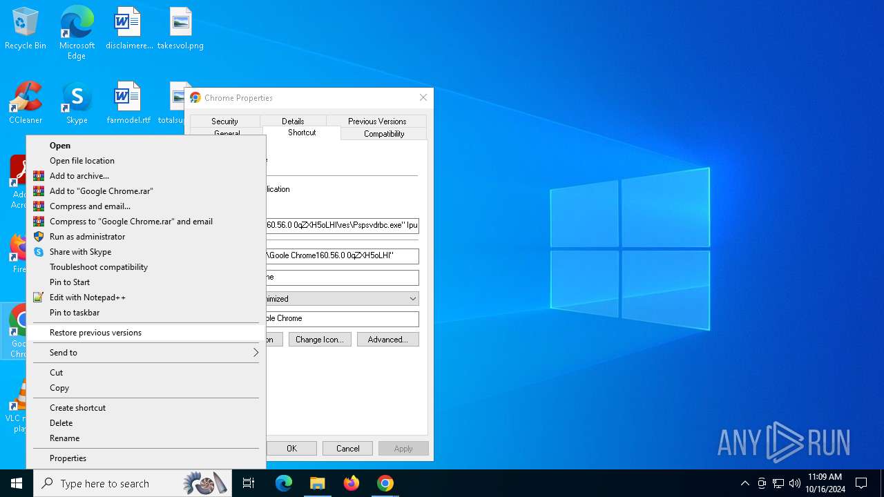
Task: Choose Open in the context menu
Action: click(146, 146)
